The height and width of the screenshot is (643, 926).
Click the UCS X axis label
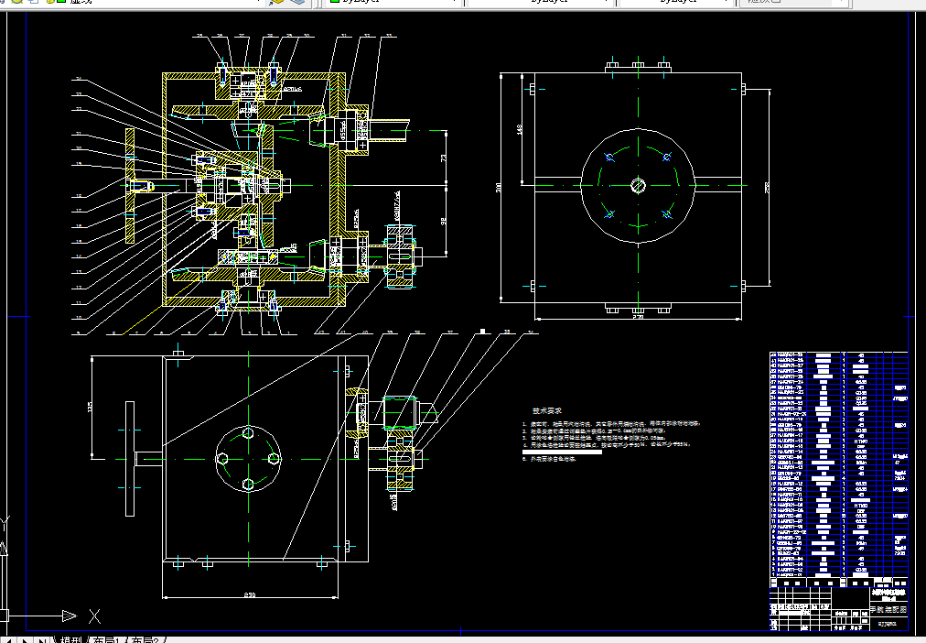click(x=94, y=616)
